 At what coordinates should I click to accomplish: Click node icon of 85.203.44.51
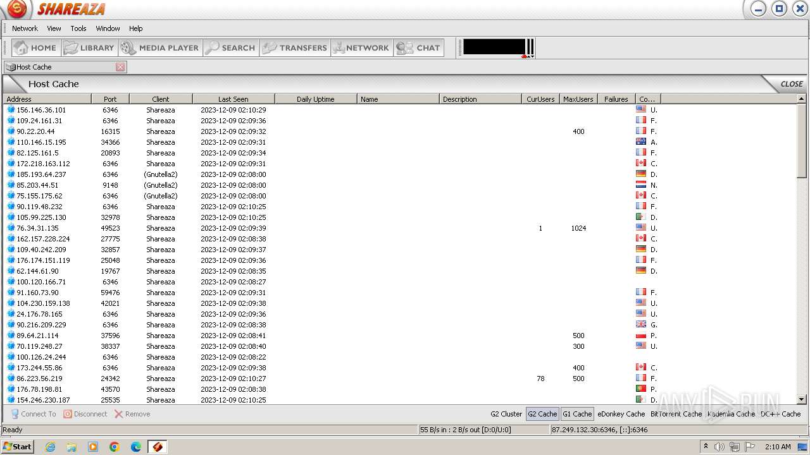11,185
